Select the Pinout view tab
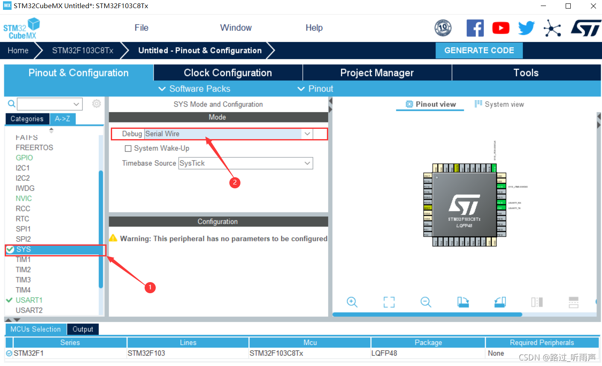The image size is (602, 366). coord(430,104)
